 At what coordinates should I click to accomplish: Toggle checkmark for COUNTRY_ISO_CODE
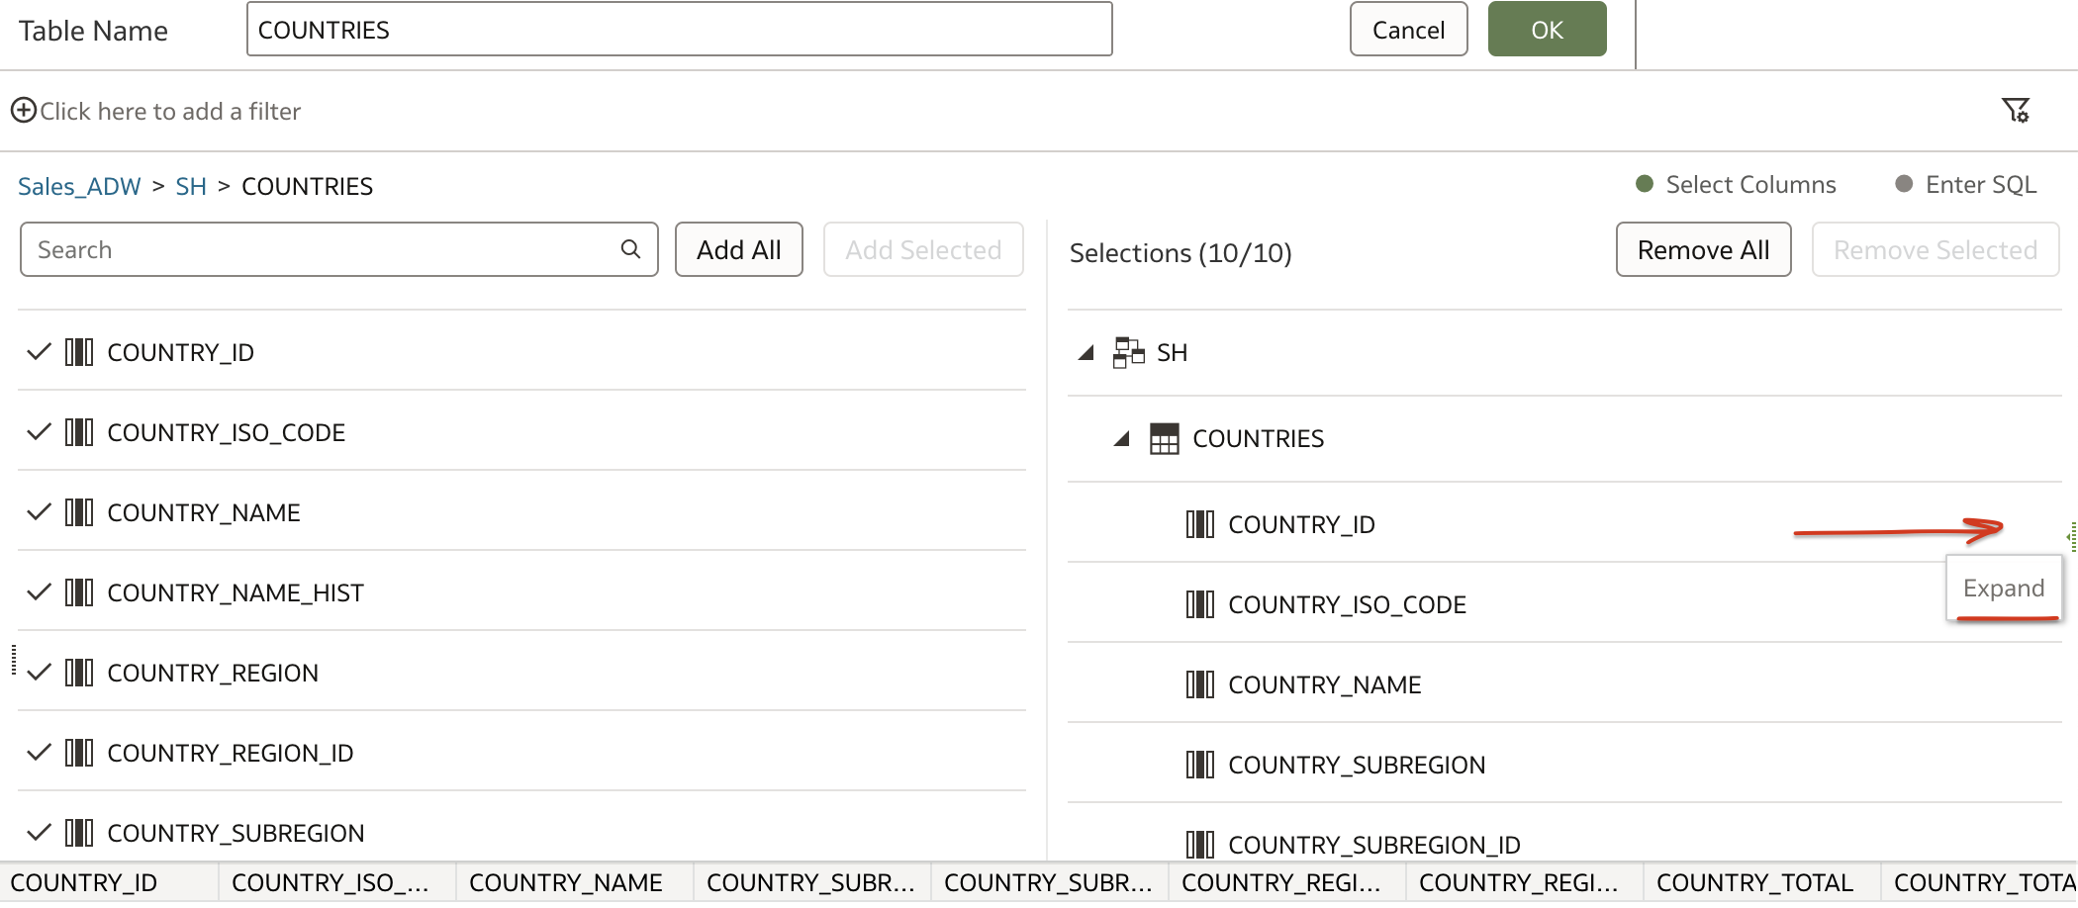(39, 432)
